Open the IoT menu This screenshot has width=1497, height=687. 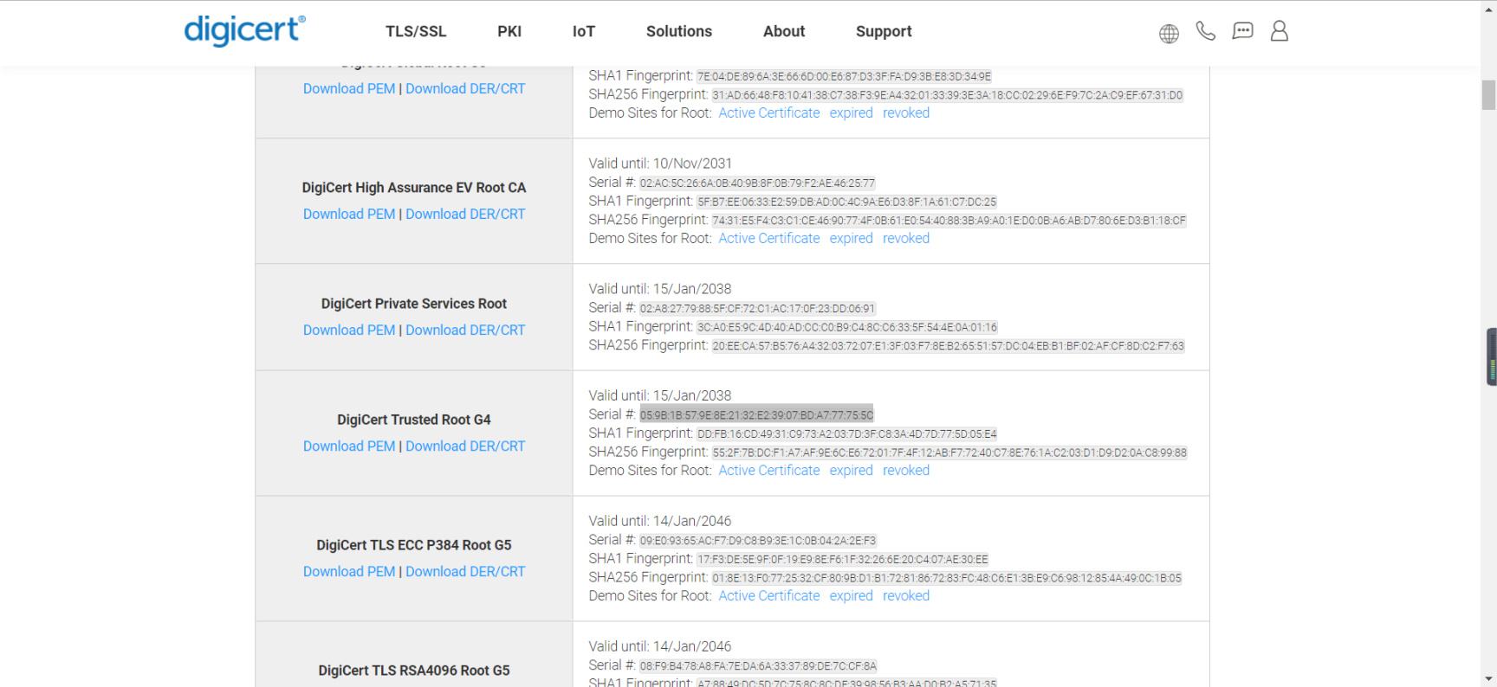pos(584,31)
